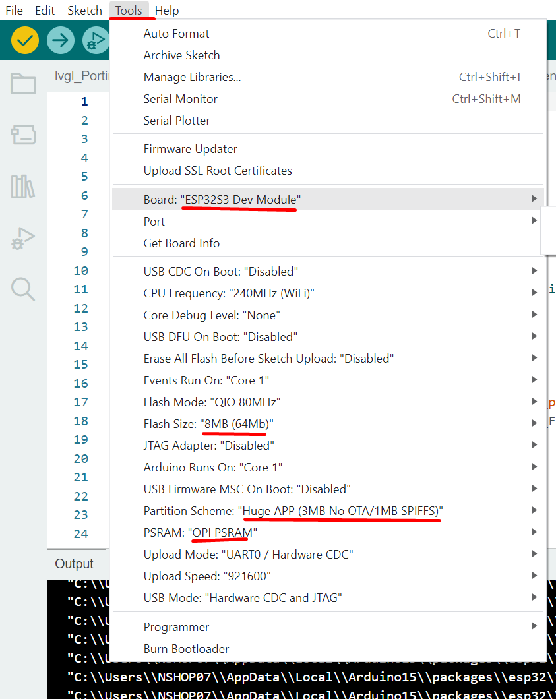Open Manage Libraries...
Image resolution: width=556 pixels, height=699 pixels.
pyautogui.click(x=328, y=77)
